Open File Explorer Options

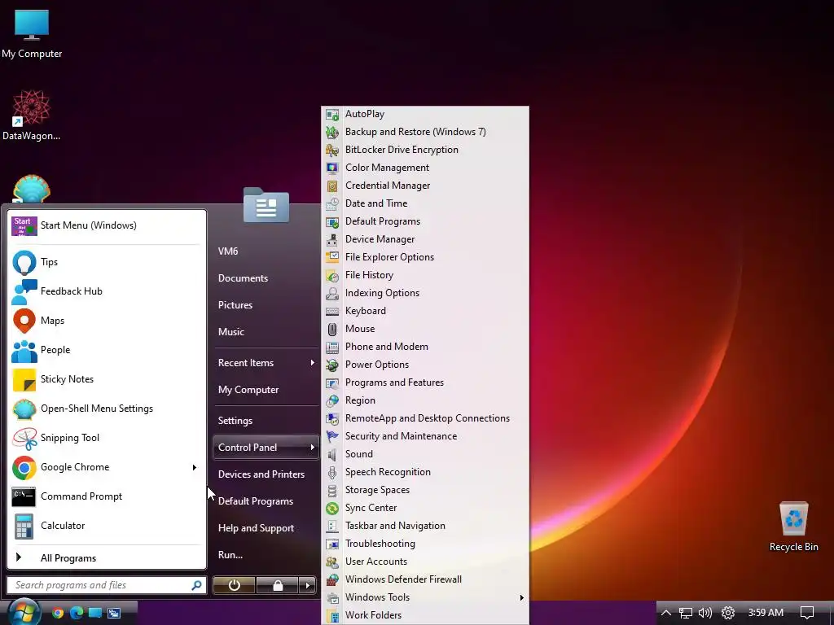(x=425, y=257)
